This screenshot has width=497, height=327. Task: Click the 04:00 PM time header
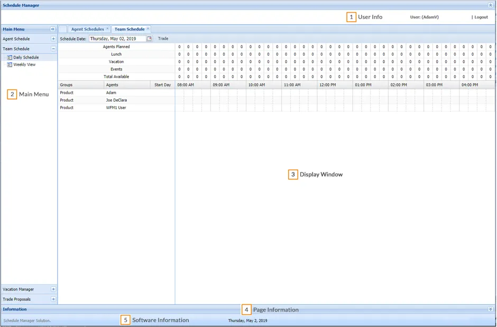pos(477,85)
